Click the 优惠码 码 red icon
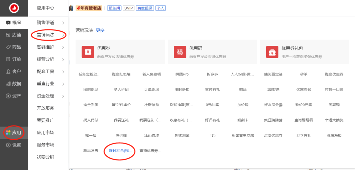This screenshot has width=355, height=170. point(180,52)
